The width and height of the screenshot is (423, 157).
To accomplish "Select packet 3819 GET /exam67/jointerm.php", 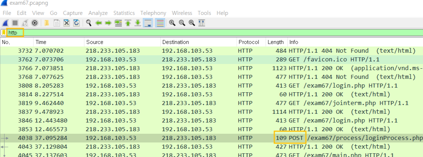I will click(x=211, y=103).
